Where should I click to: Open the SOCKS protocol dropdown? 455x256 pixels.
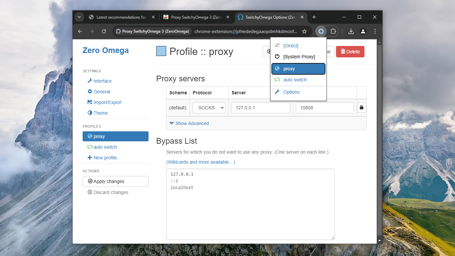pos(209,108)
